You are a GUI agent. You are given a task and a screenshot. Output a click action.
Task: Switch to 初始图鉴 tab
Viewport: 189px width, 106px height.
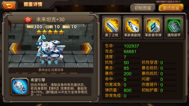[x=143, y=8]
